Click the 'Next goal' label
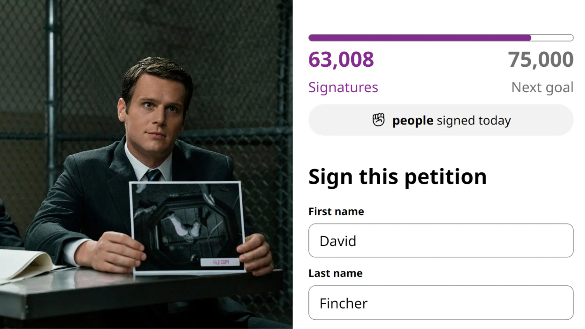The height and width of the screenshot is (329, 585). click(543, 87)
